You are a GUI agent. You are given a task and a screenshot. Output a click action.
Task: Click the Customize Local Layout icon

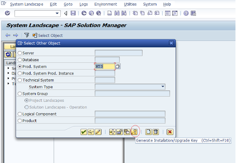[193, 13]
